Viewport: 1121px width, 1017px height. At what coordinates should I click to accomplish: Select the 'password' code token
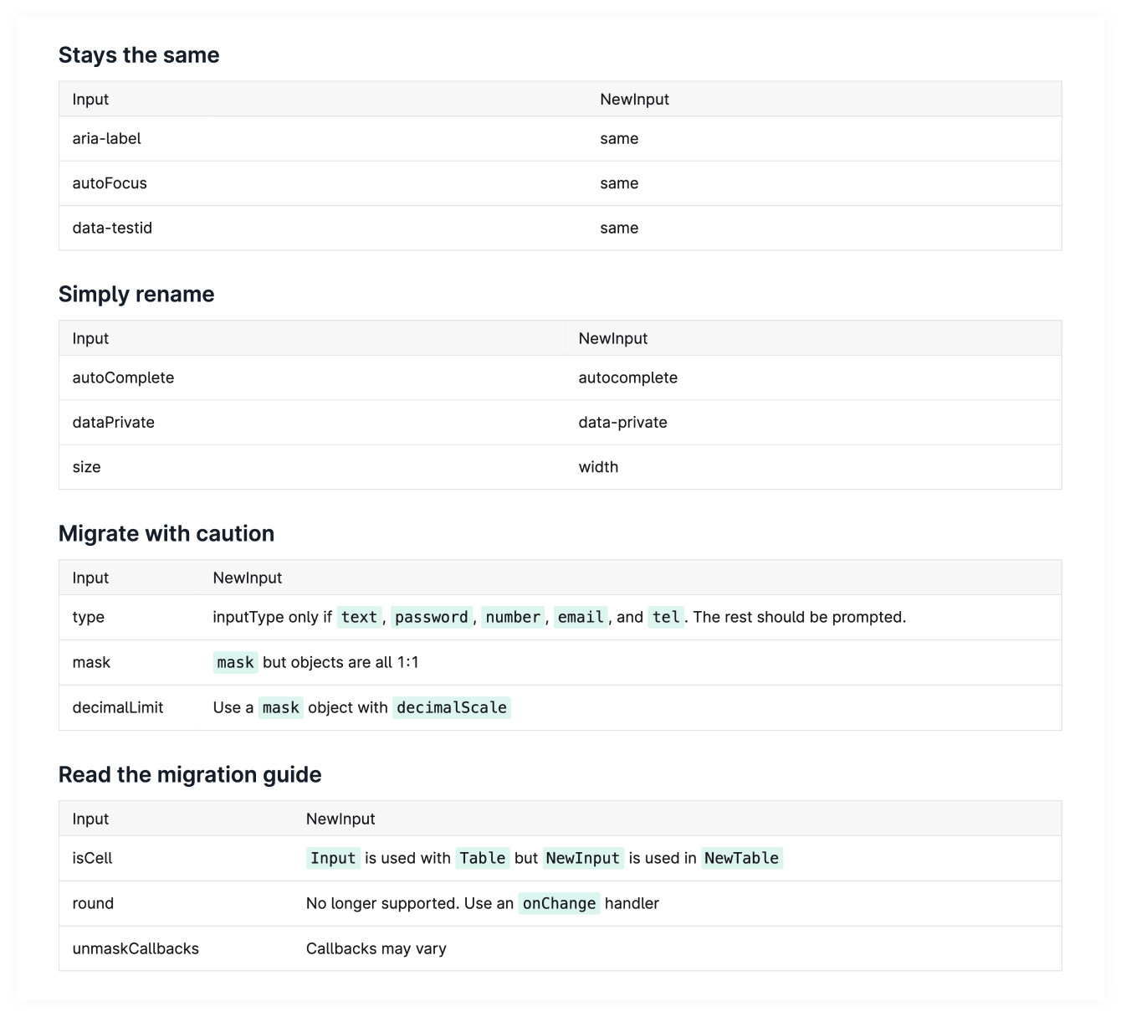[432, 617]
